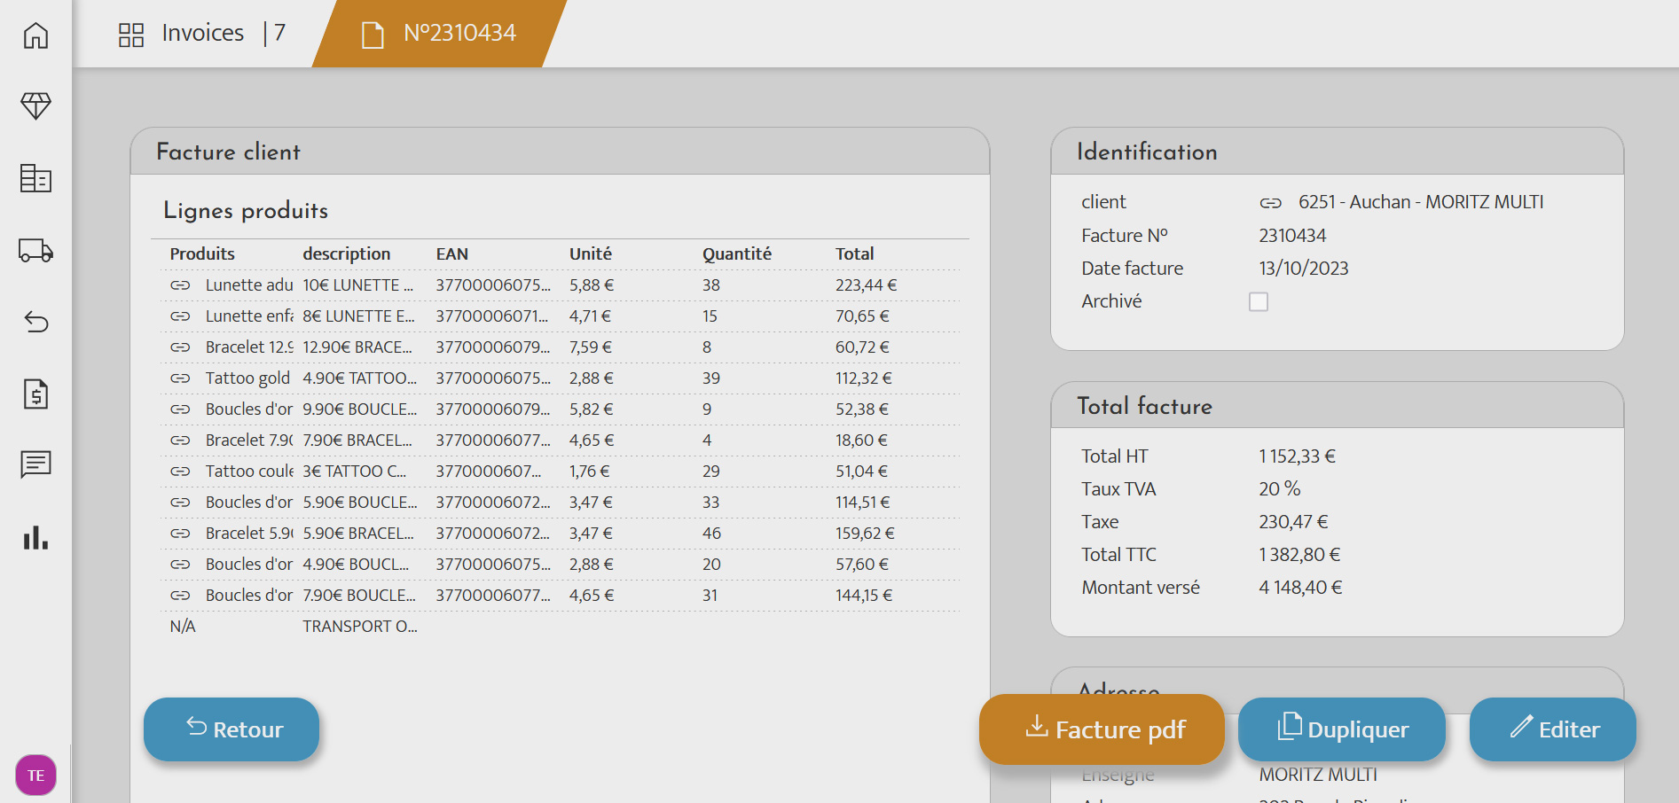This screenshot has height=803, width=1679.
Task: Select unit price 7,59 € cell
Action: click(591, 347)
